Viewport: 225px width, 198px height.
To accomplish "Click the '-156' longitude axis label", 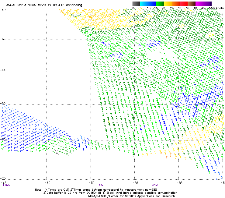I will (x=135, y=183).
